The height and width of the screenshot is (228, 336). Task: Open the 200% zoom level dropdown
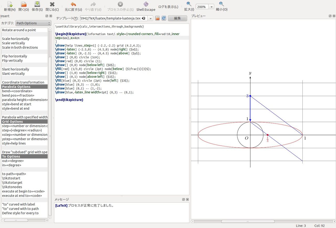pos(211,7)
